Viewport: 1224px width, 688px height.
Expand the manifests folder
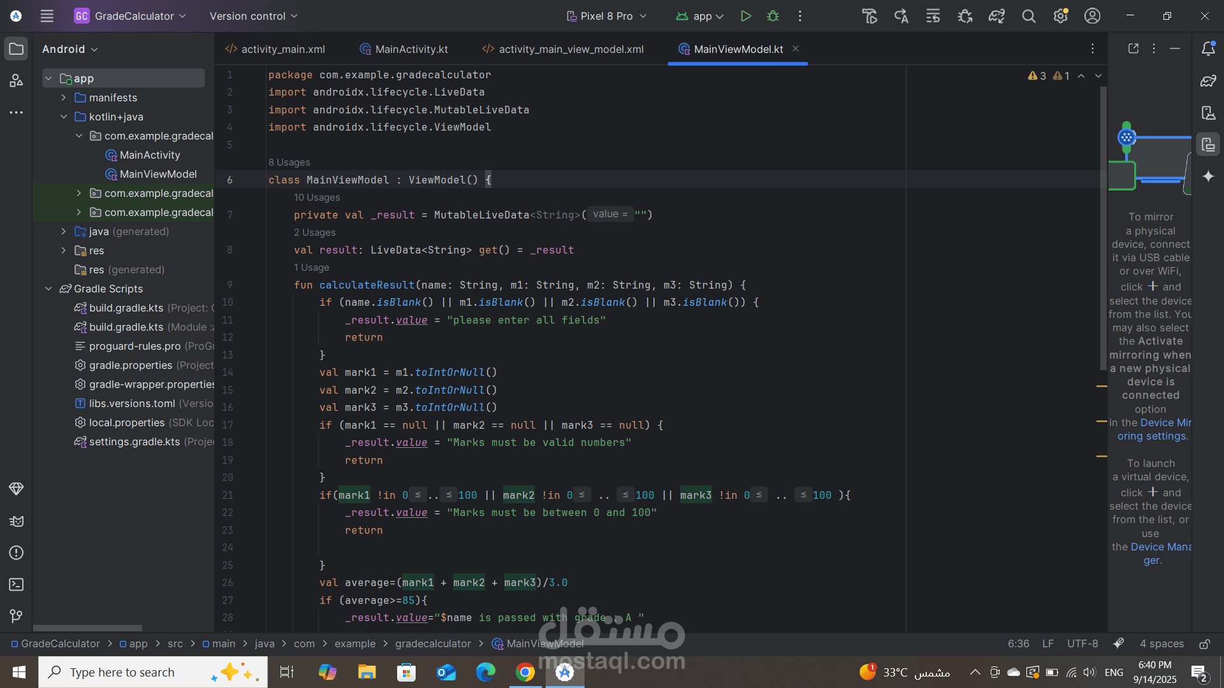click(64, 97)
